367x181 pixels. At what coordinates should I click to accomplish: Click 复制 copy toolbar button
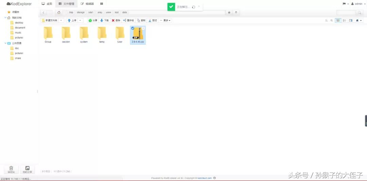tap(141, 20)
